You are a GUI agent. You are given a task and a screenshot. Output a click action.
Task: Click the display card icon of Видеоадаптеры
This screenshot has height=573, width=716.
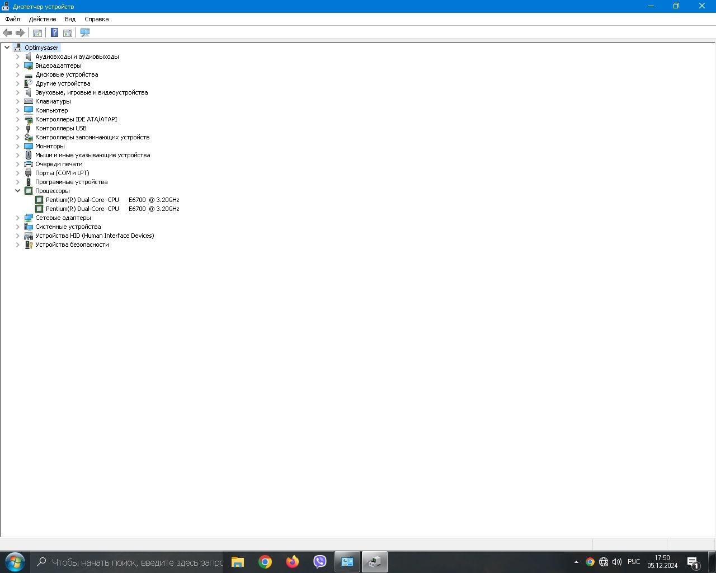coord(29,65)
